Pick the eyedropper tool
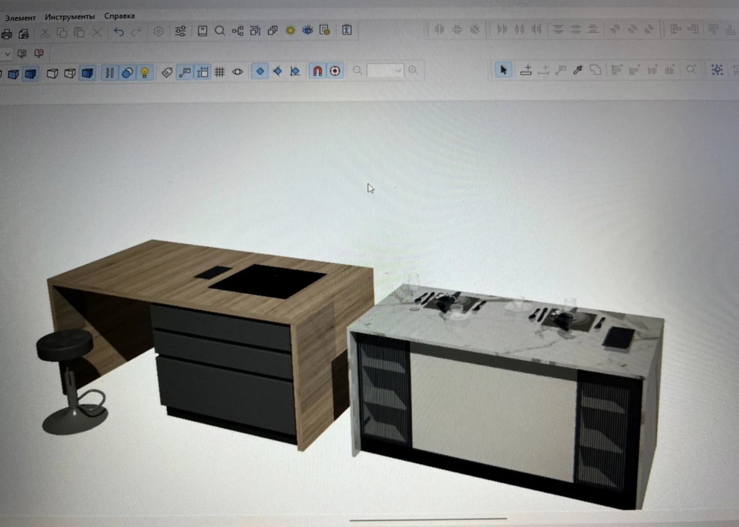This screenshot has height=527, width=739. pos(578,70)
